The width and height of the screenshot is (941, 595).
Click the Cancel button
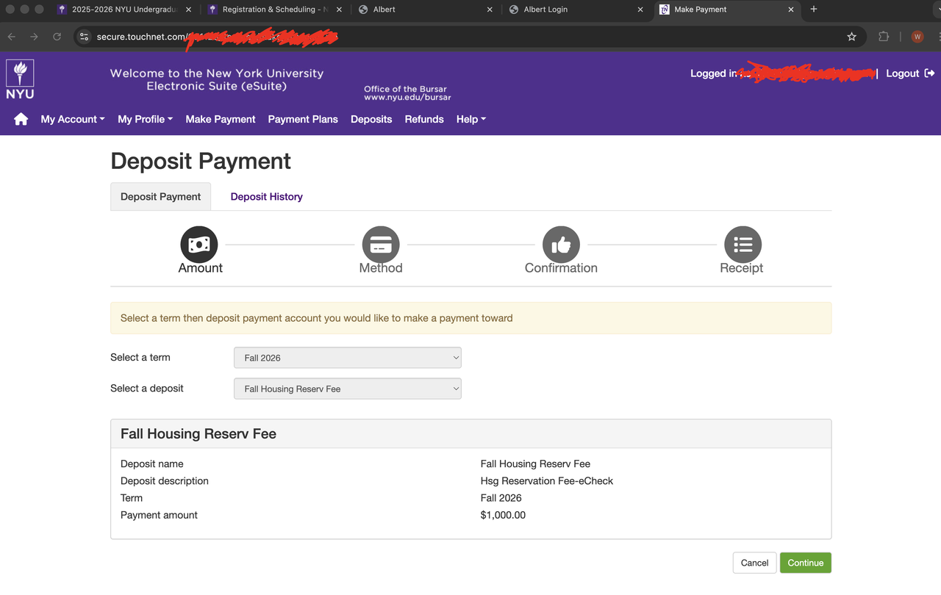coord(754,563)
